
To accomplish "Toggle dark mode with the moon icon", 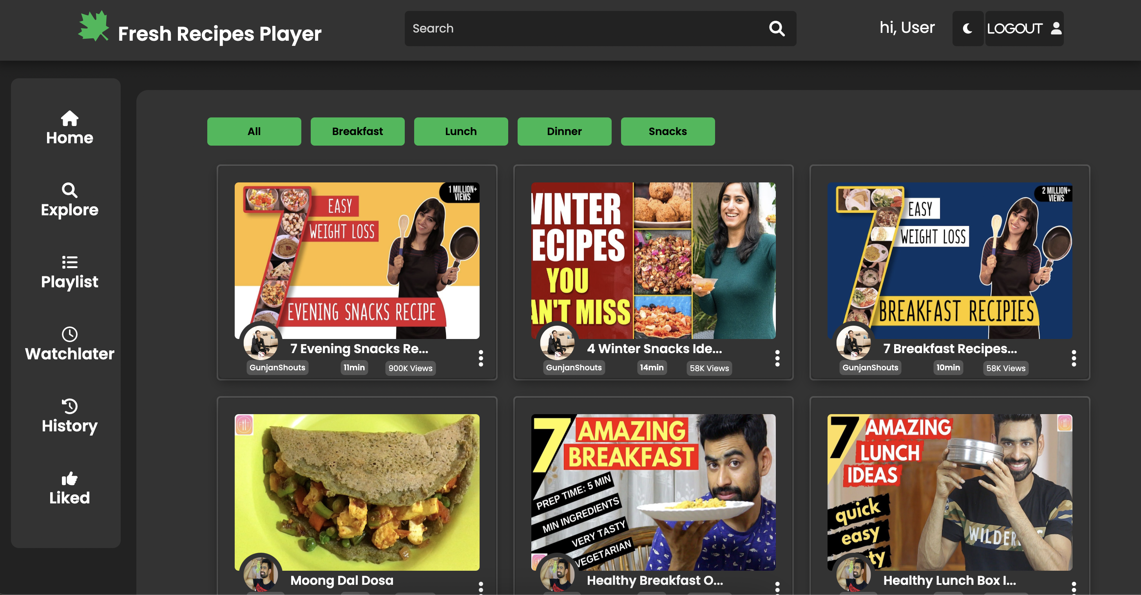I will coord(967,28).
